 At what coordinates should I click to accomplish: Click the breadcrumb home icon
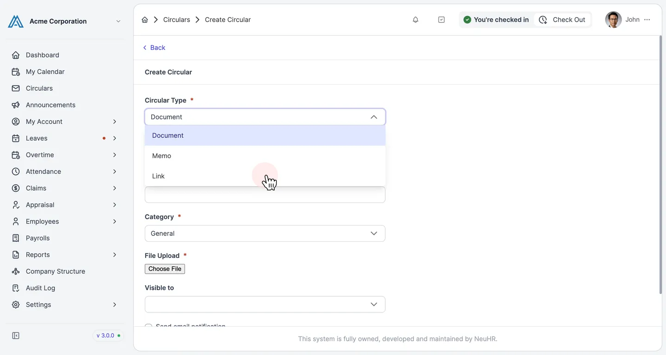tap(145, 20)
